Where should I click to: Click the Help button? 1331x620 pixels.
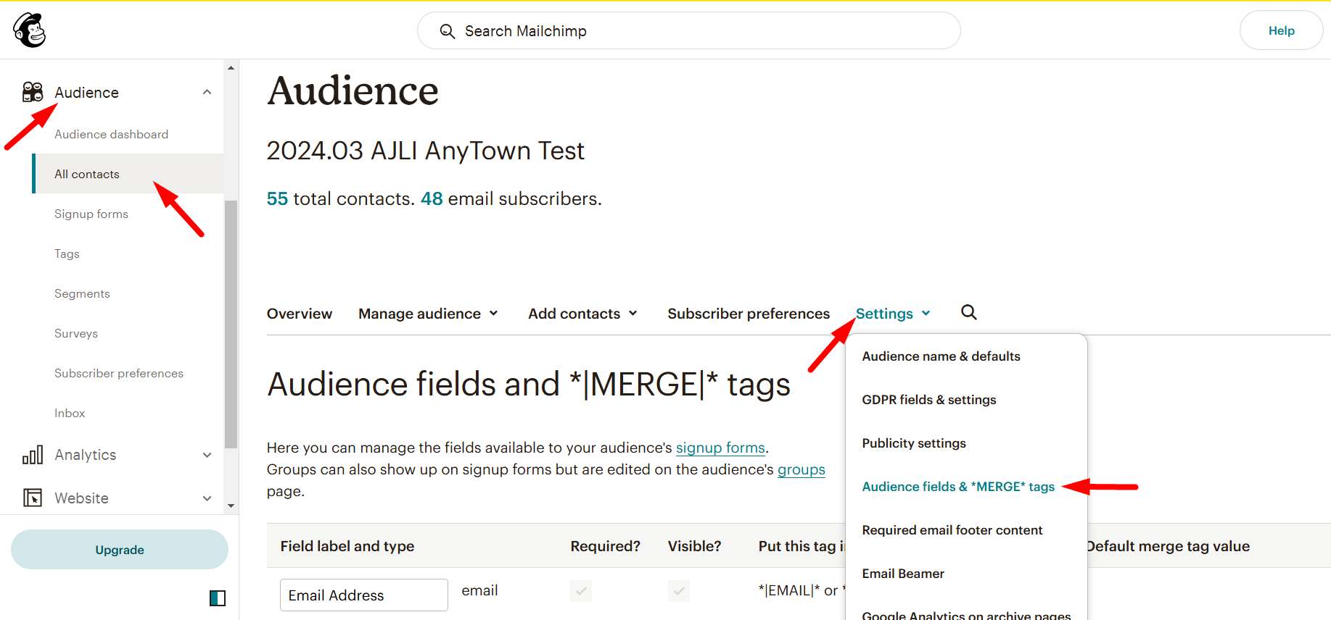(x=1282, y=30)
